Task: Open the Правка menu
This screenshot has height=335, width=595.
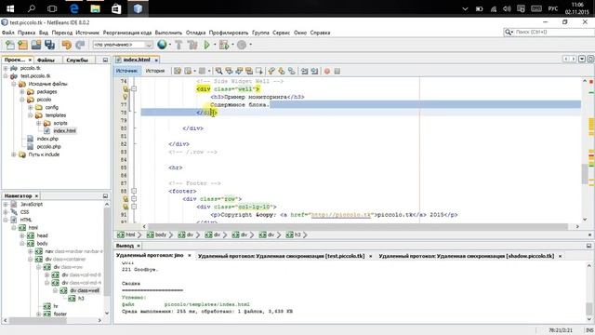Action: click(x=26, y=33)
